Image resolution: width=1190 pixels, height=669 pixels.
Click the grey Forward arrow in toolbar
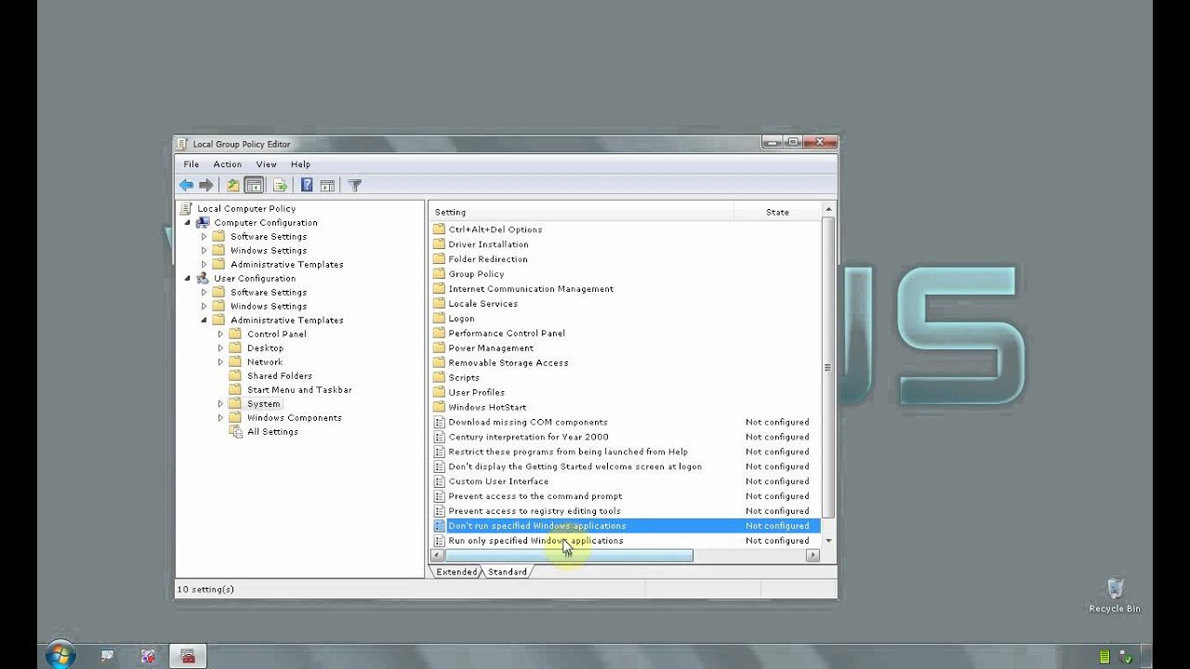pyautogui.click(x=206, y=186)
